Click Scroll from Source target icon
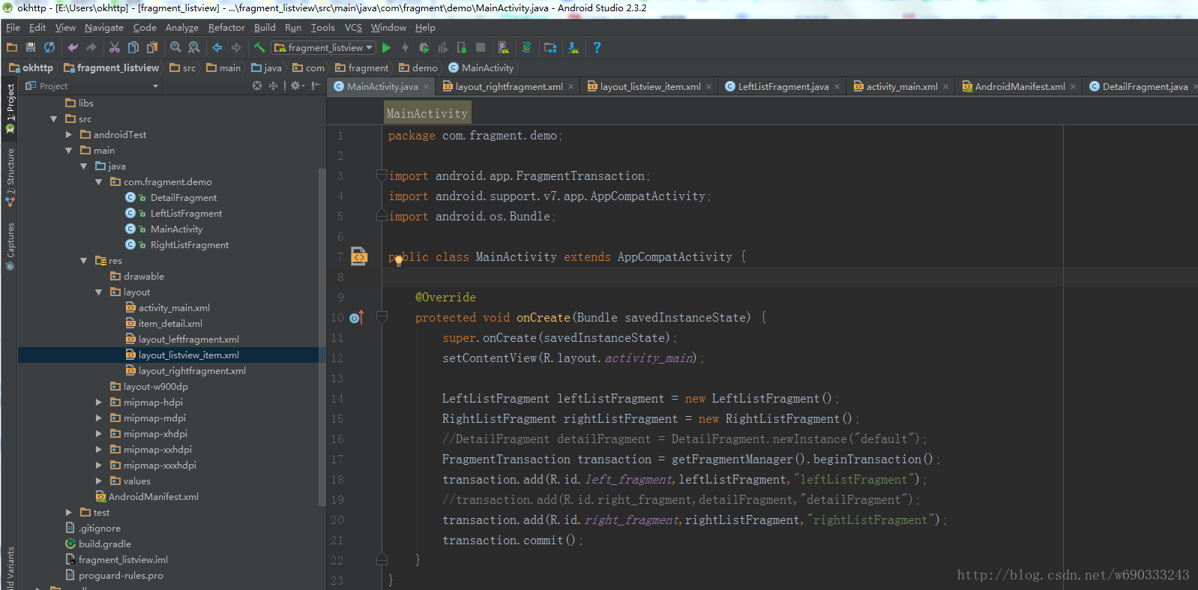This screenshot has width=1198, height=590. click(x=257, y=86)
